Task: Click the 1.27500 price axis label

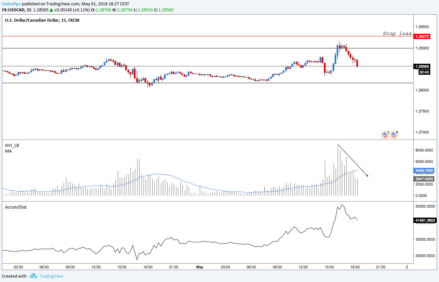Action: [x=422, y=111]
